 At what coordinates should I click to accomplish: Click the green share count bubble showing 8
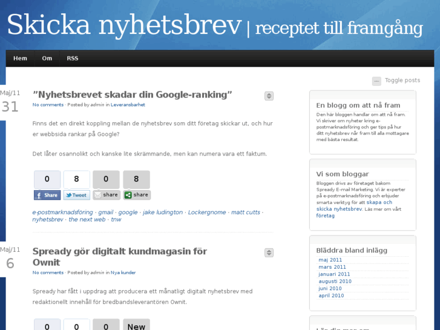[136, 179]
